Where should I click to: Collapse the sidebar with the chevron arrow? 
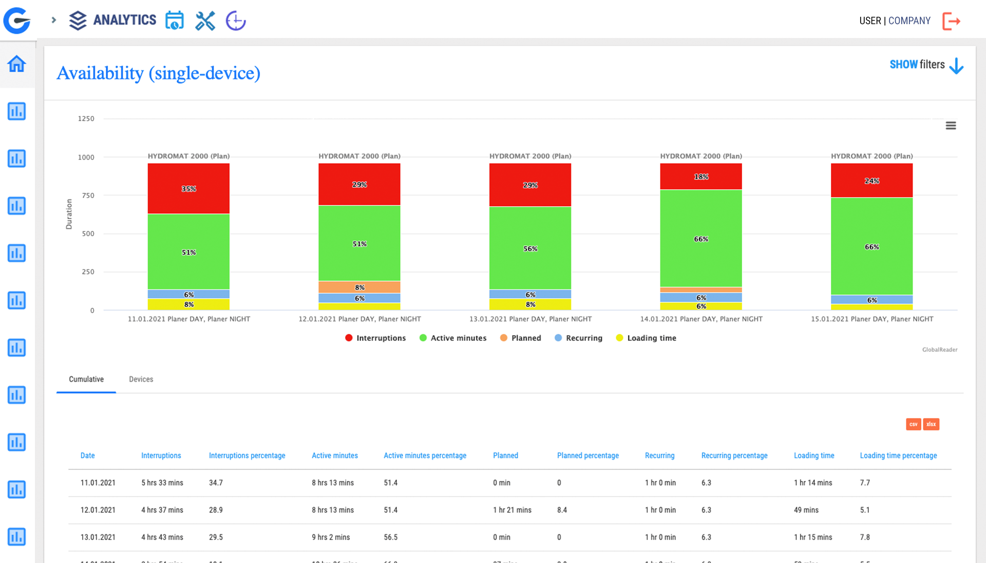[53, 21]
